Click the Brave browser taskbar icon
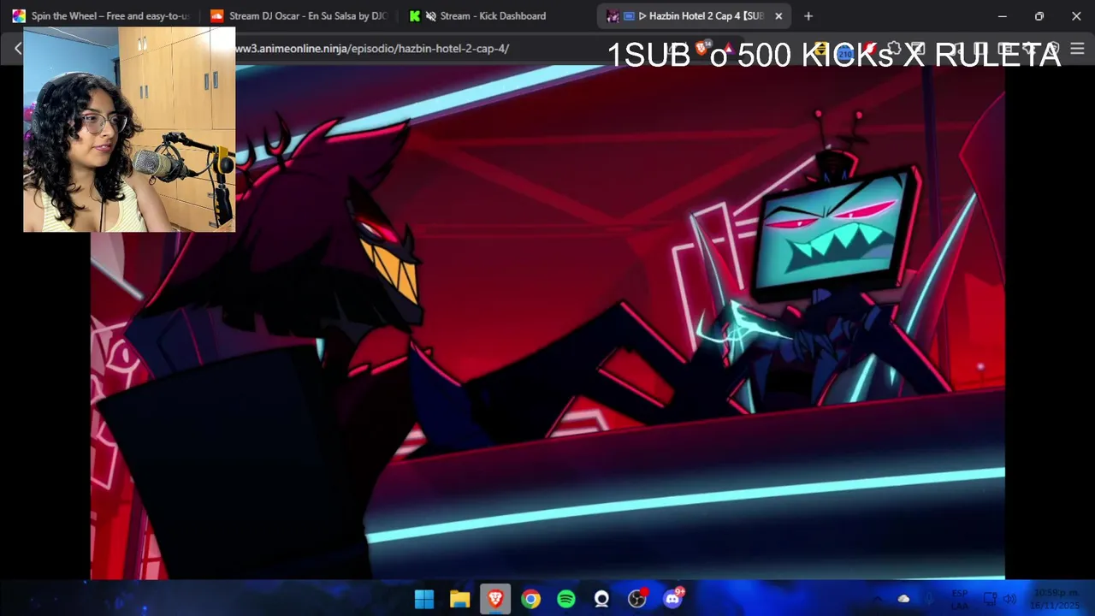Viewport: 1095px width, 616px height. [x=495, y=599]
